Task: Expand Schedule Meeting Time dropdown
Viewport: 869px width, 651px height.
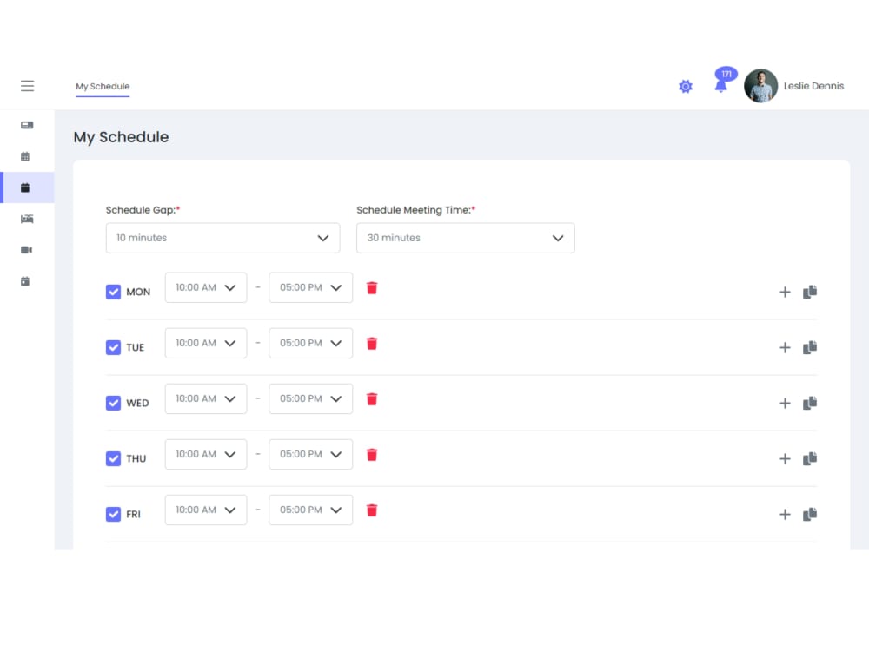Action: point(466,238)
